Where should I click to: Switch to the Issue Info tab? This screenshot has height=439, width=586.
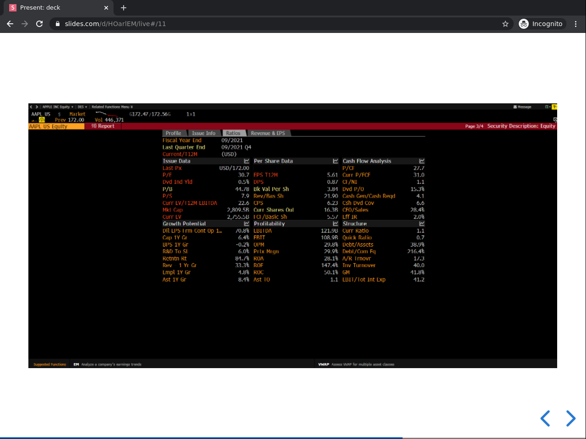204,133
